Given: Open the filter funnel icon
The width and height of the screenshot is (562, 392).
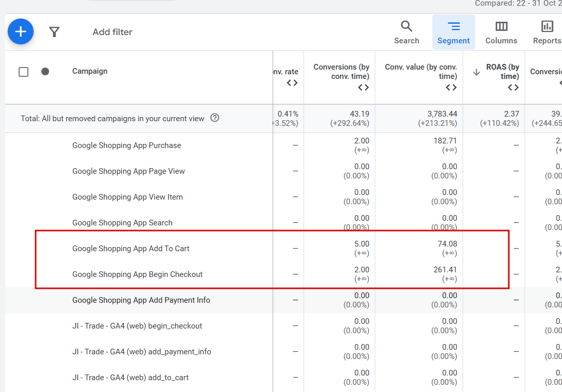Looking at the screenshot, I should [x=54, y=32].
